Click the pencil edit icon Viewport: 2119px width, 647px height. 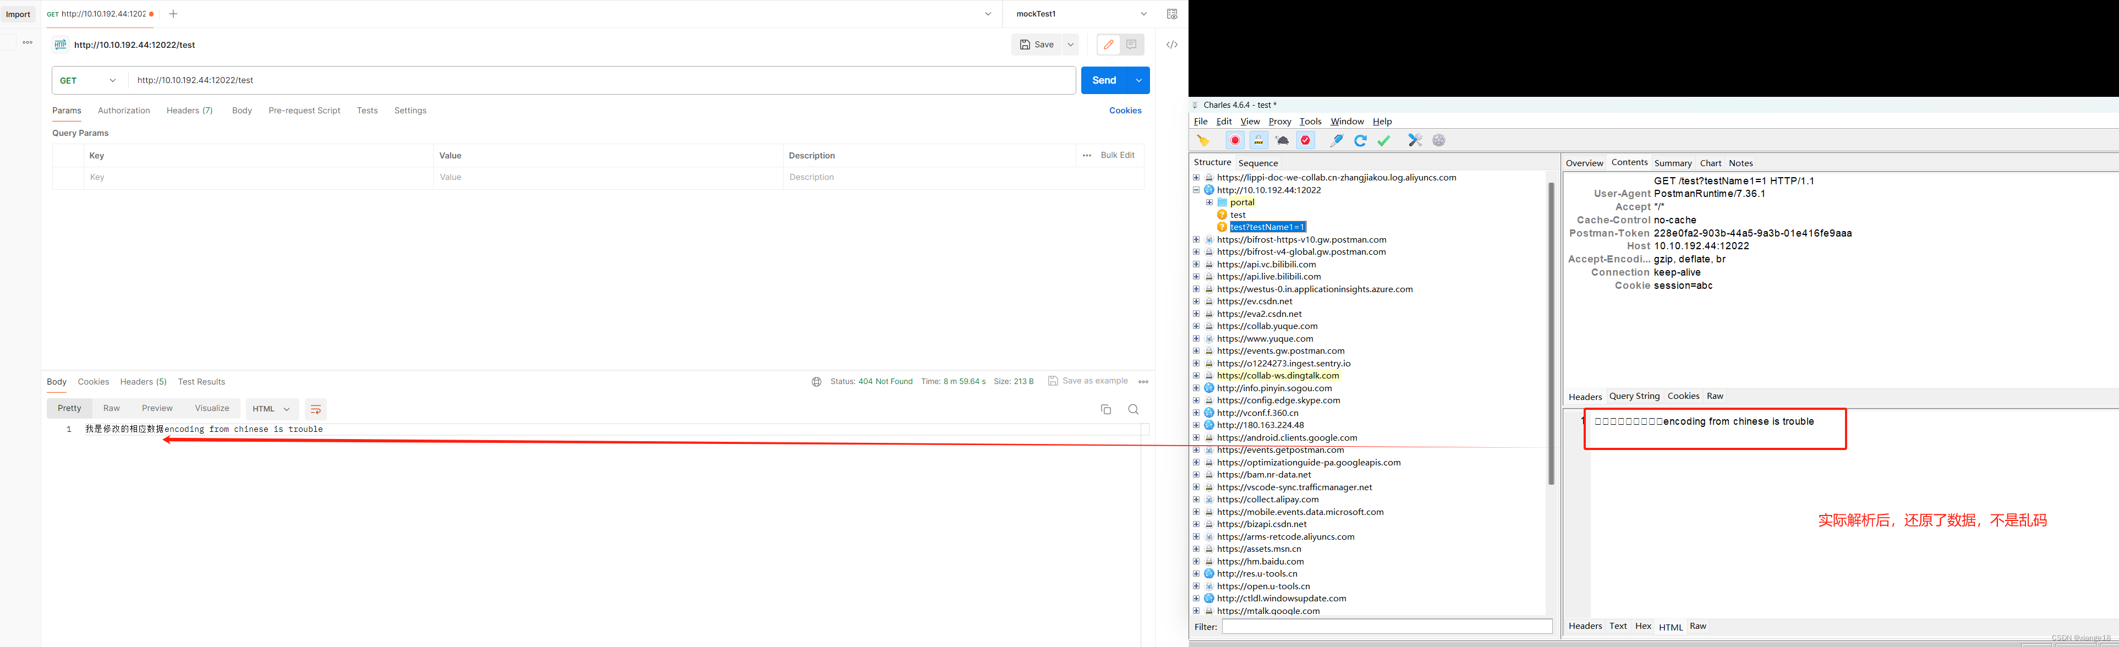pos(1108,45)
